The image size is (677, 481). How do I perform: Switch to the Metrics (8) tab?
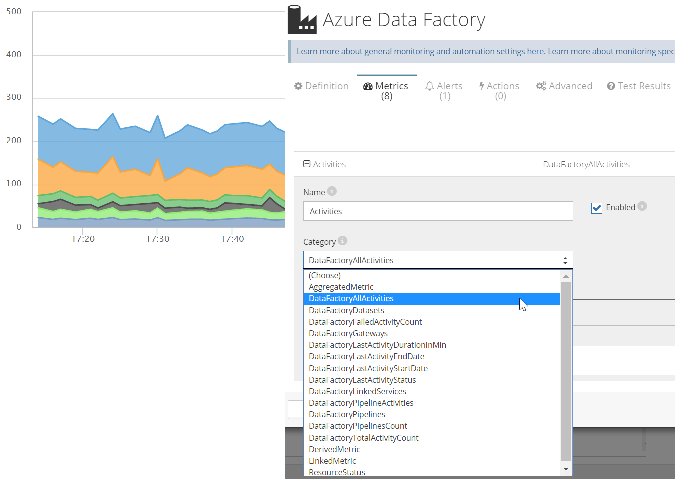click(387, 91)
